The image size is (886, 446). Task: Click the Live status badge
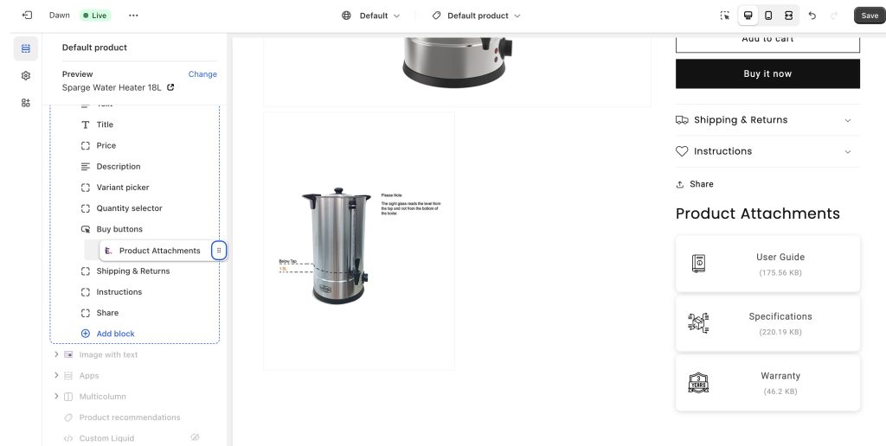(95, 16)
